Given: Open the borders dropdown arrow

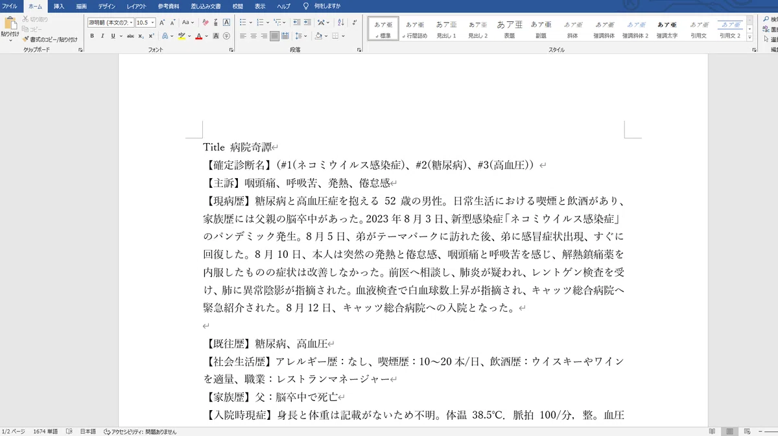Looking at the screenshot, I should click(x=343, y=36).
